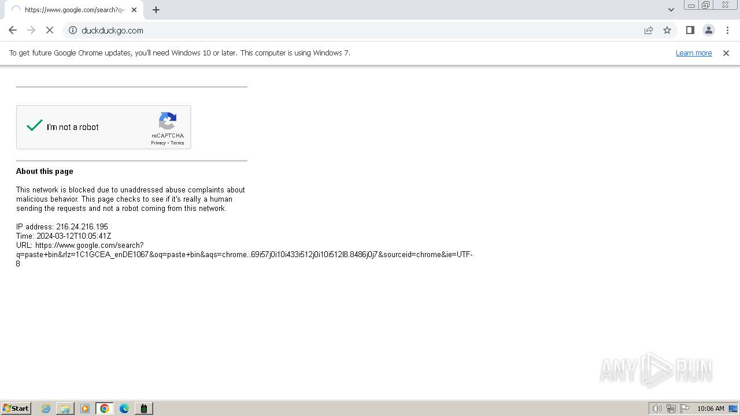This screenshot has width=740, height=416.
Task: Click the forward navigation arrow
Action: pyautogui.click(x=31, y=30)
